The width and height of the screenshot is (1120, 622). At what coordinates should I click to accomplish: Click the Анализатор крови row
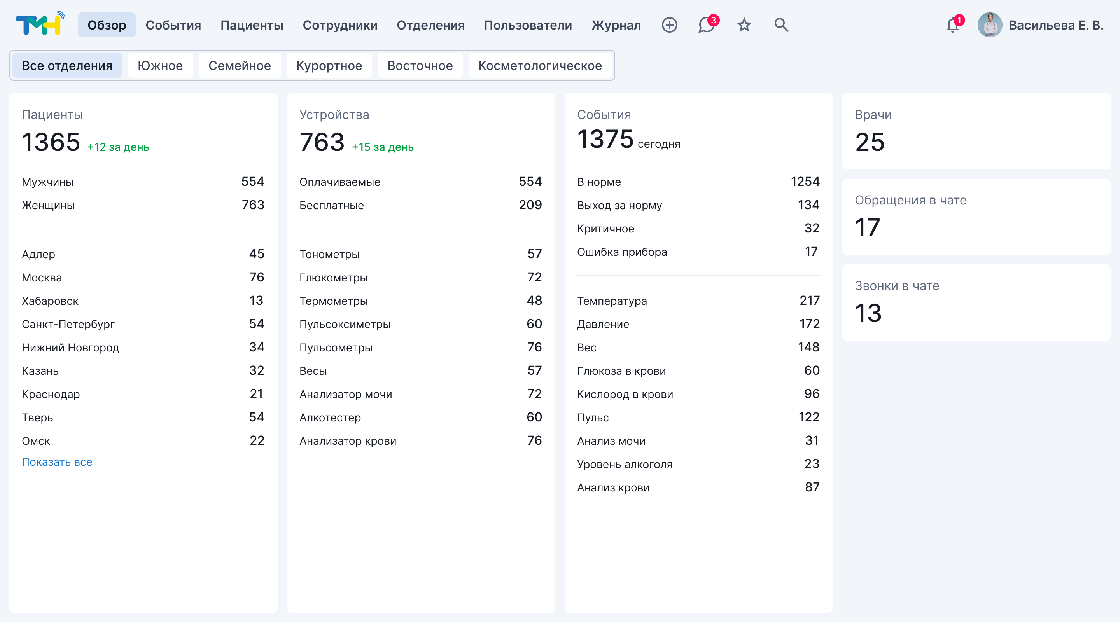click(x=421, y=441)
